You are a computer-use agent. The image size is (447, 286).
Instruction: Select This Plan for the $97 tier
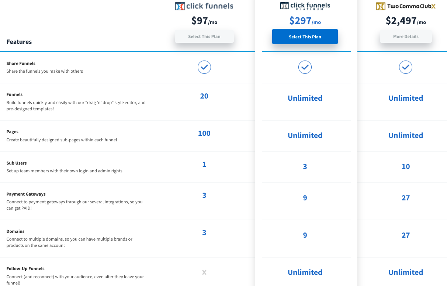(x=204, y=37)
